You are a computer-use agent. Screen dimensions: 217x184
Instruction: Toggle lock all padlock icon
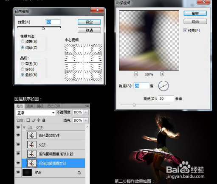44,120
